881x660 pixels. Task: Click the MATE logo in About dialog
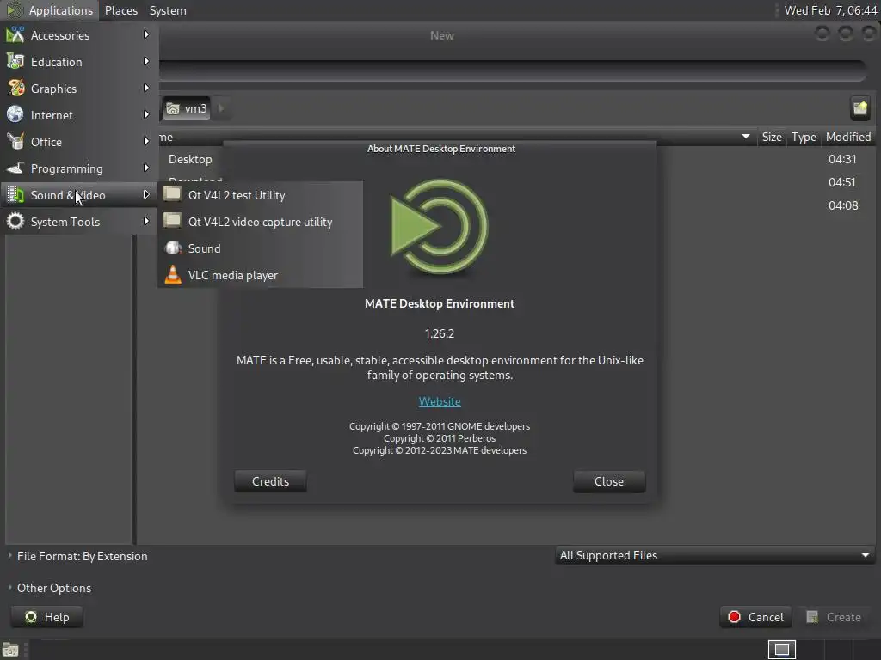440,226
